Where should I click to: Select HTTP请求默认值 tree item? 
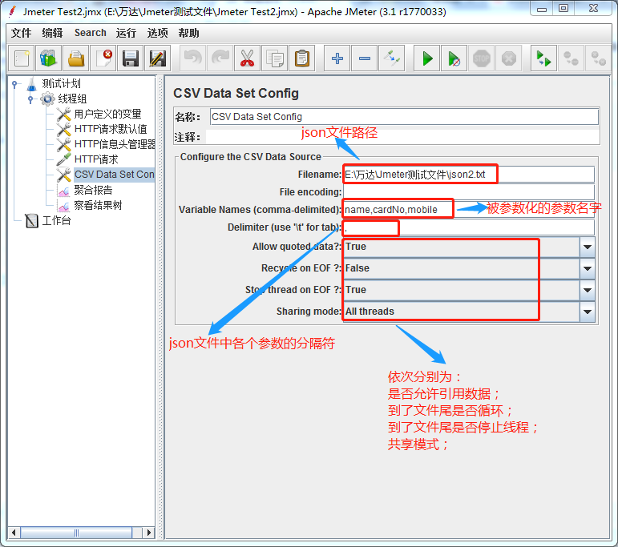coord(111,129)
